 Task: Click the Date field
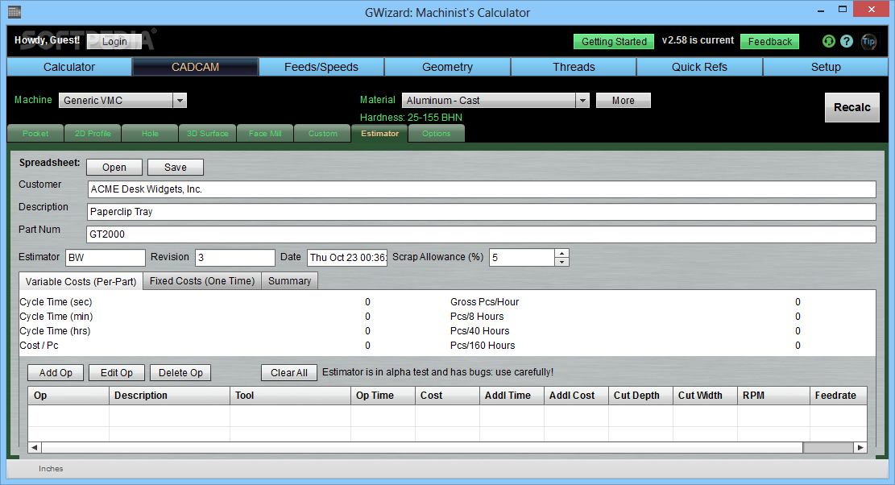click(347, 257)
